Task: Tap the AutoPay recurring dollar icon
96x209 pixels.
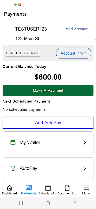Action: click(13, 168)
